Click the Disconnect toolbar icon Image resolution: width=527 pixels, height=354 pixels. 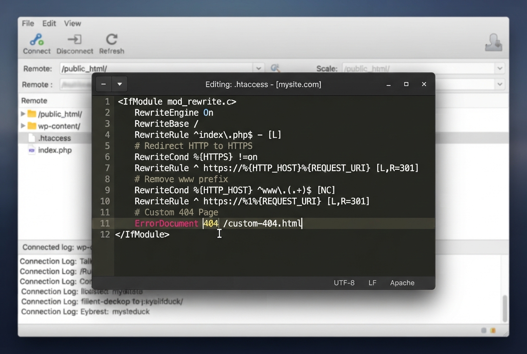75,40
